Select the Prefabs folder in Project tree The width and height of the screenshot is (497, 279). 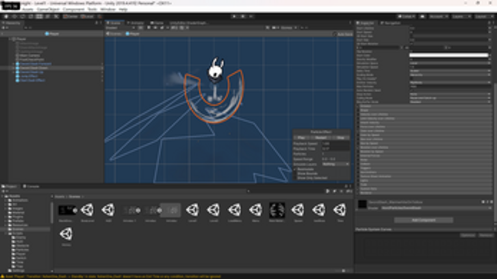(x=18, y=221)
